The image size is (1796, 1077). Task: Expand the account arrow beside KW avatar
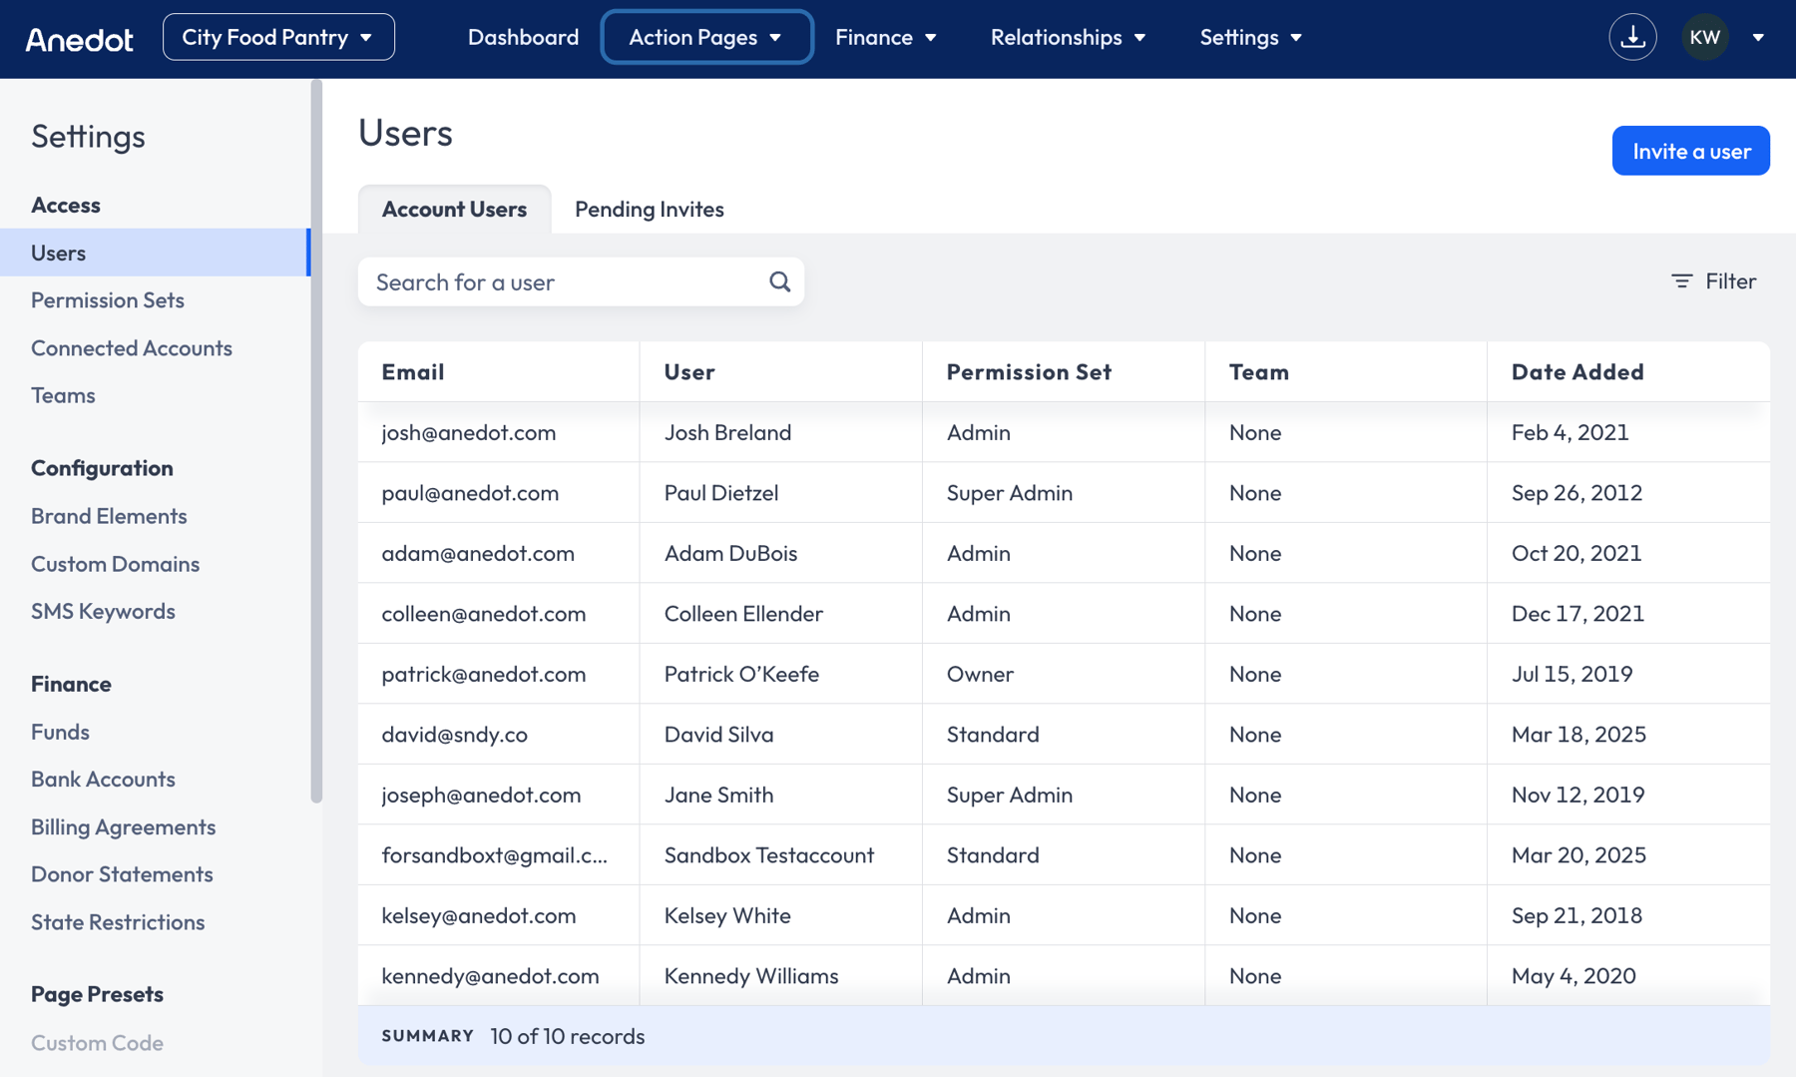(x=1758, y=38)
